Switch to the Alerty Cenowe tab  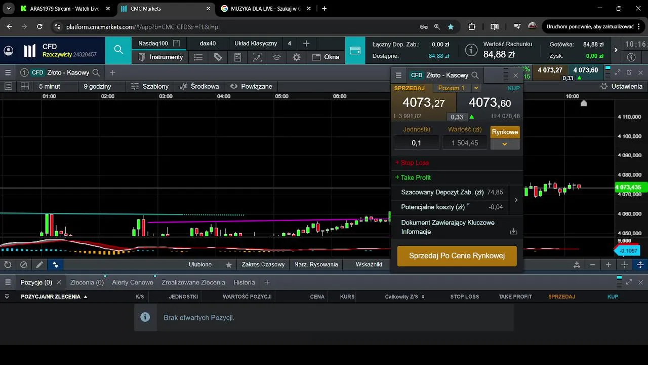point(133,282)
